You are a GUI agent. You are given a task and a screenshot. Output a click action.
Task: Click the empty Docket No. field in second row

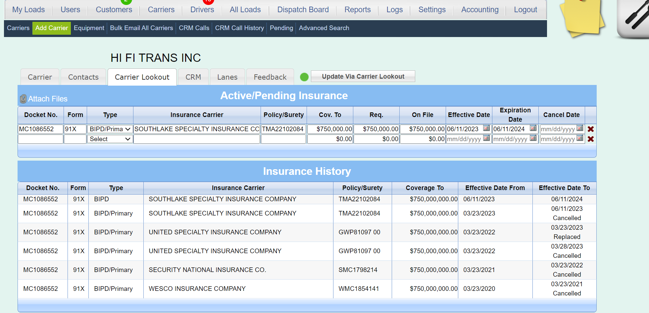pos(40,139)
